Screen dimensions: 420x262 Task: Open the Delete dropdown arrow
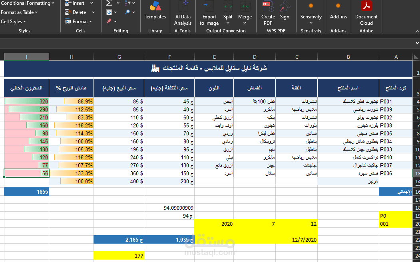93,12
